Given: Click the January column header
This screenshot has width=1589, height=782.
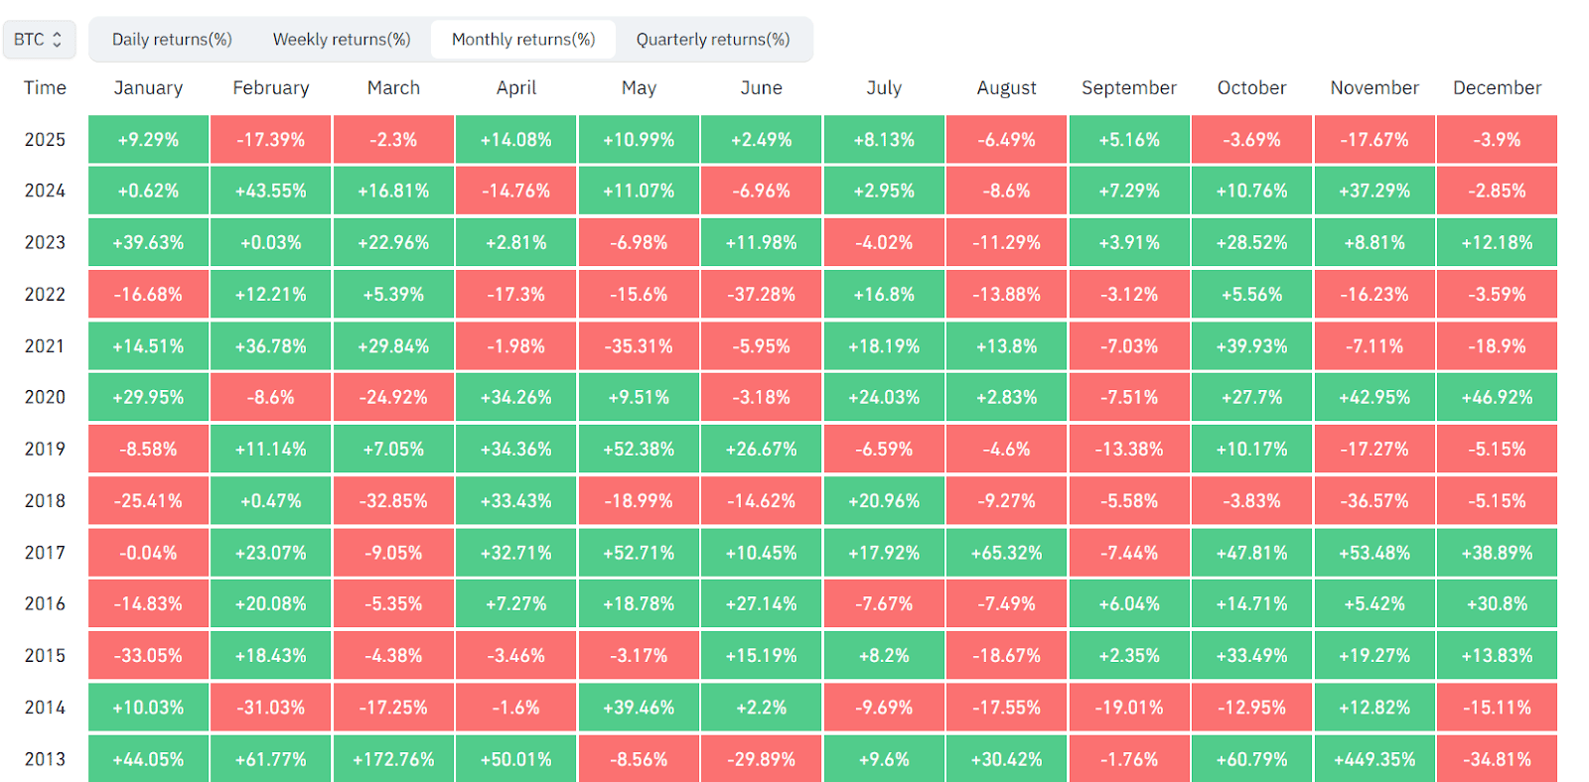Looking at the screenshot, I should point(148,87).
